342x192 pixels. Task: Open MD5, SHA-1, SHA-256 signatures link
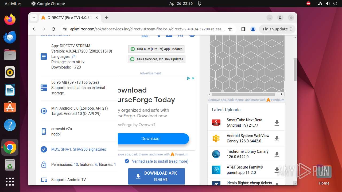(79, 149)
